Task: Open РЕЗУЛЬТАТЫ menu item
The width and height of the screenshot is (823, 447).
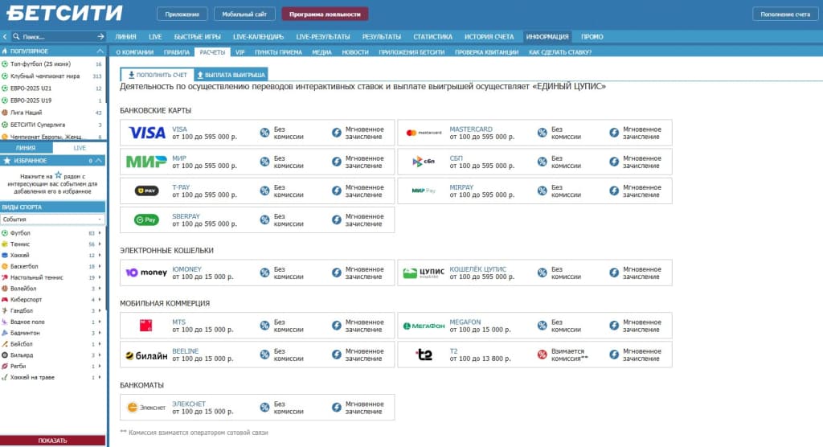Action: (x=382, y=37)
